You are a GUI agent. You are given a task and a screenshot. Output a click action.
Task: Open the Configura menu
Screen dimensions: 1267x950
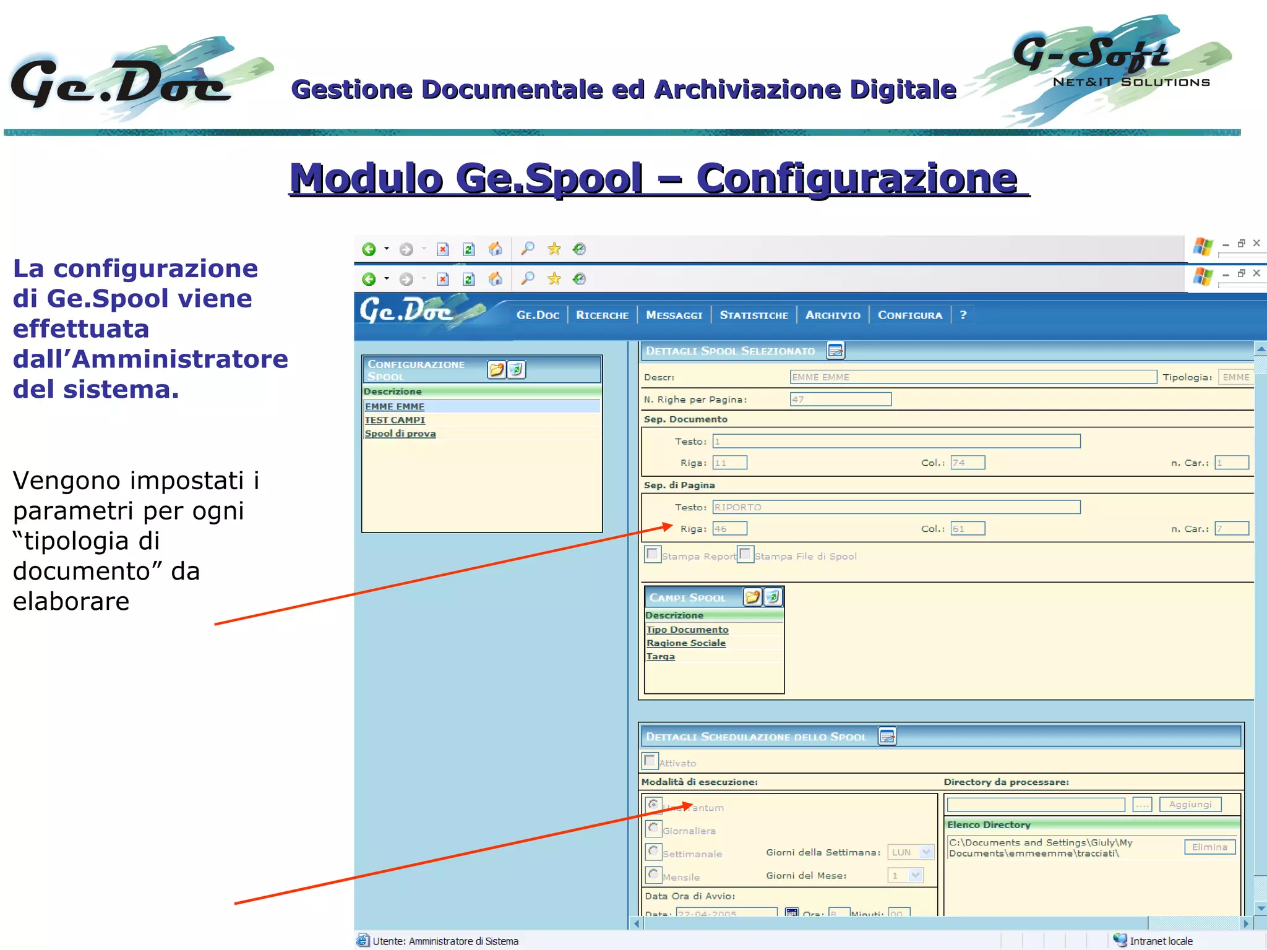(910, 315)
